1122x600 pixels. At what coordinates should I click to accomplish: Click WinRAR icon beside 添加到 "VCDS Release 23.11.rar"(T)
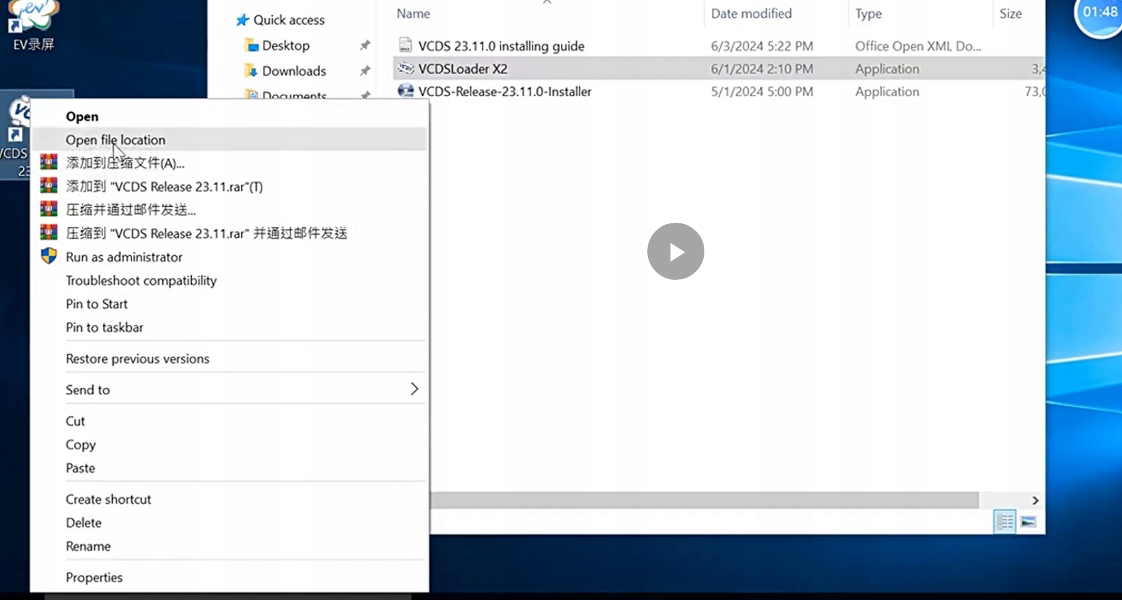pyautogui.click(x=48, y=186)
